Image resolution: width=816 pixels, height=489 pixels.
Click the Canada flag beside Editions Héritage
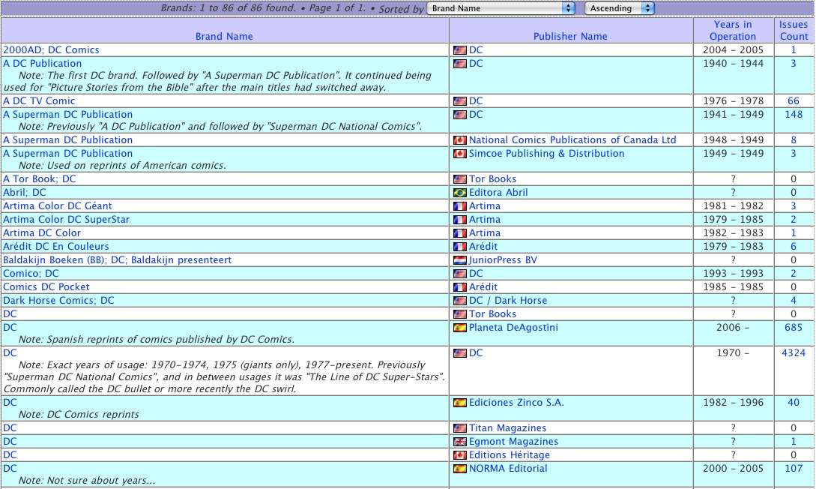pyautogui.click(x=459, y=455)
